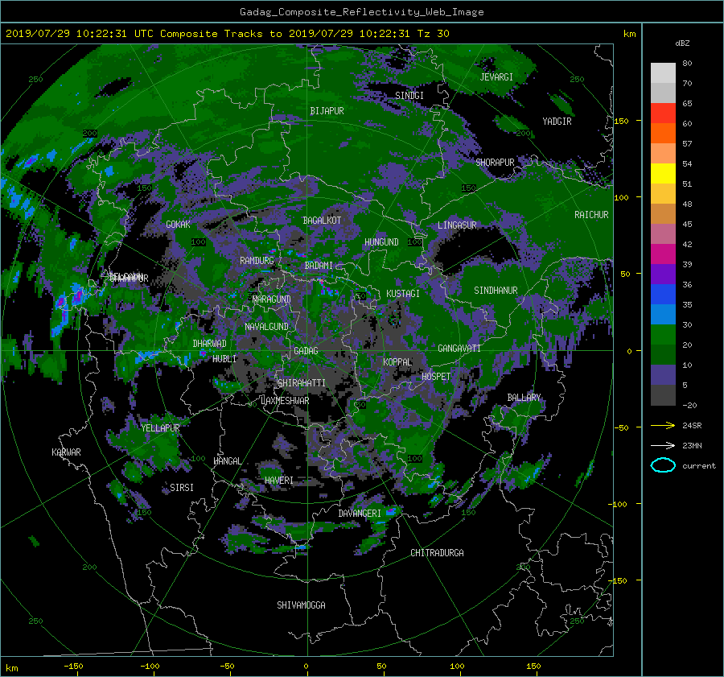This screenshot has width=724, height=677.
Task: Pick the red swatch in the dBZ scale
Action: point(663,114)
